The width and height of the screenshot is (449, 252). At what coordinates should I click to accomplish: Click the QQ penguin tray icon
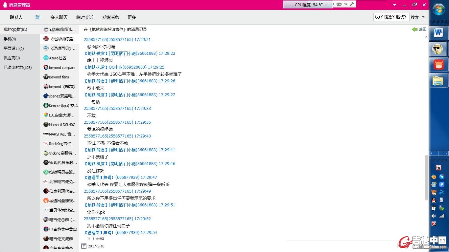(434, 200)
